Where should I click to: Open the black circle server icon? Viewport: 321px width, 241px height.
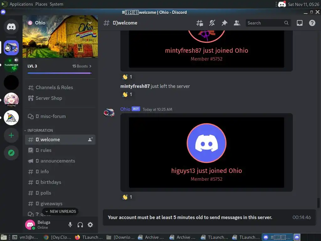[11, 83]
